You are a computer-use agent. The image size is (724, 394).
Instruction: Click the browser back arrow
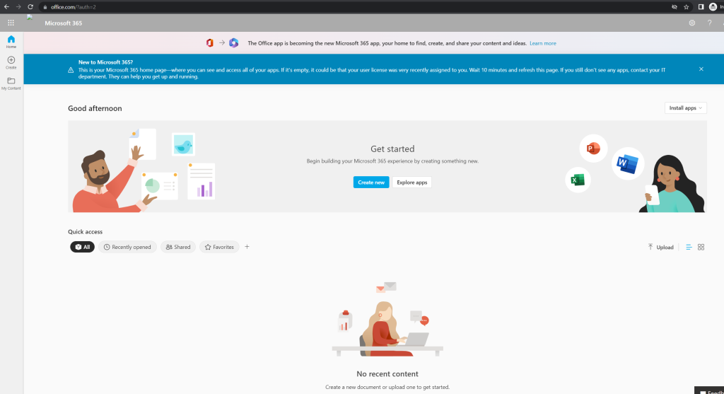point(6,7)
